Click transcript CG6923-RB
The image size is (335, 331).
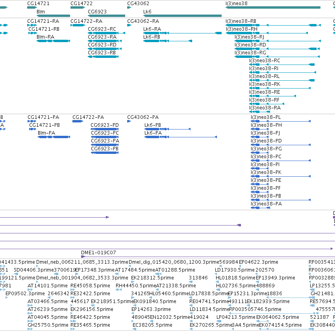102,53
